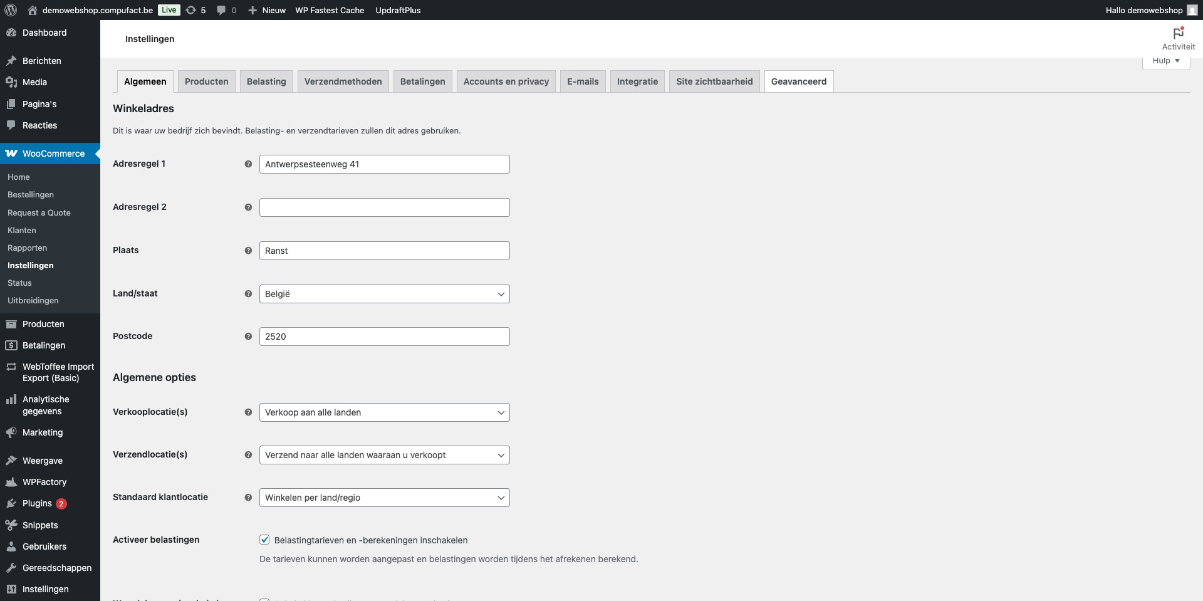Switch to the Producten tab
Image resolution: width=1203 pixels, height=601 pixels.
[206, 81]
